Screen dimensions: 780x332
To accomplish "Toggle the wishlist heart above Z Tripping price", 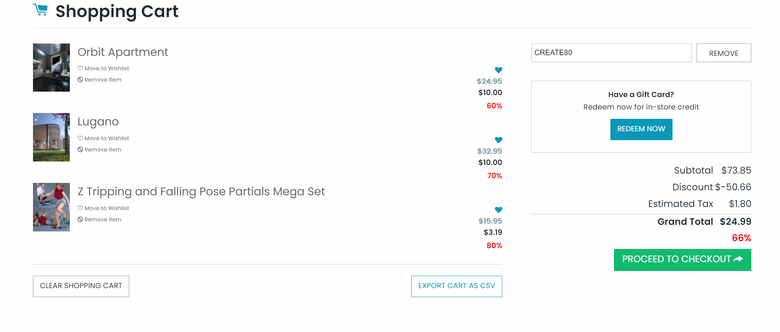I will point(498,210).
